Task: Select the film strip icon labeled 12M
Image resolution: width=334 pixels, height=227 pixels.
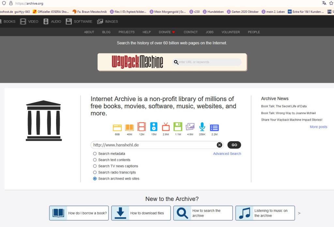Action: (x=142, y=127)
